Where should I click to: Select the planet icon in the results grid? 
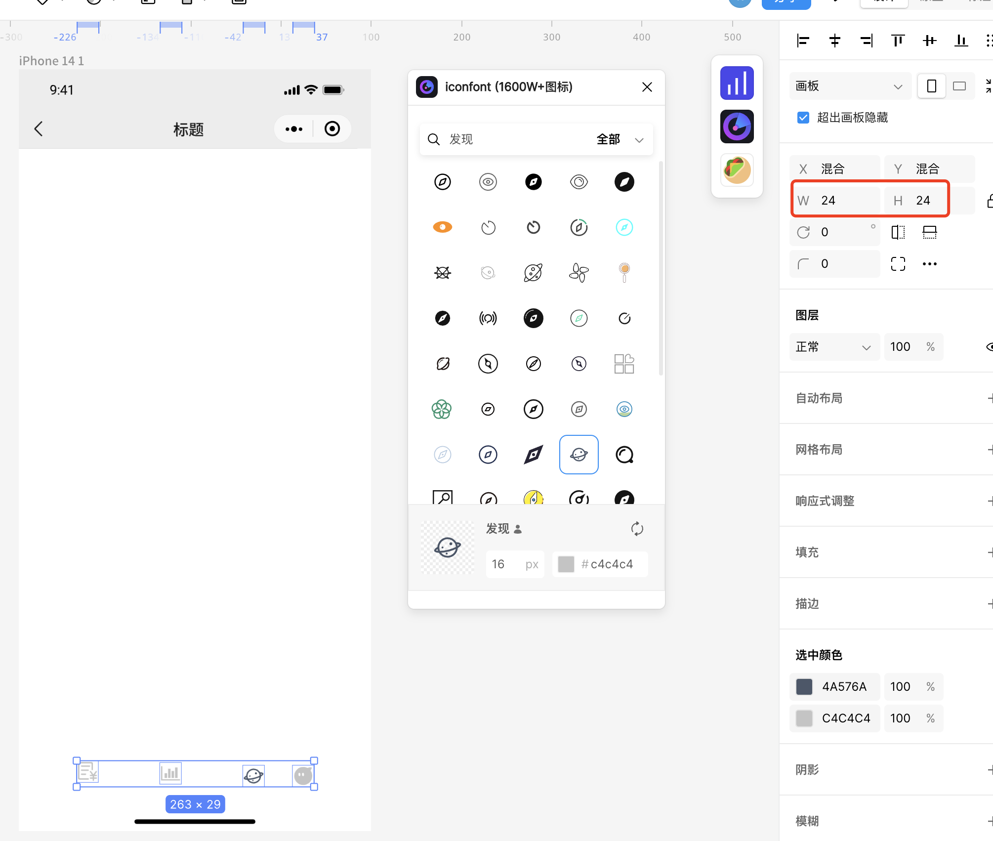[x=579, y=455]
